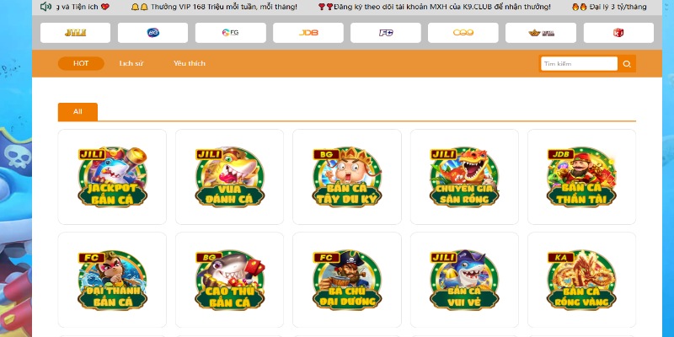
Task: Focus the Tìm kiếm search field
Action: click(x=579, y=64)
